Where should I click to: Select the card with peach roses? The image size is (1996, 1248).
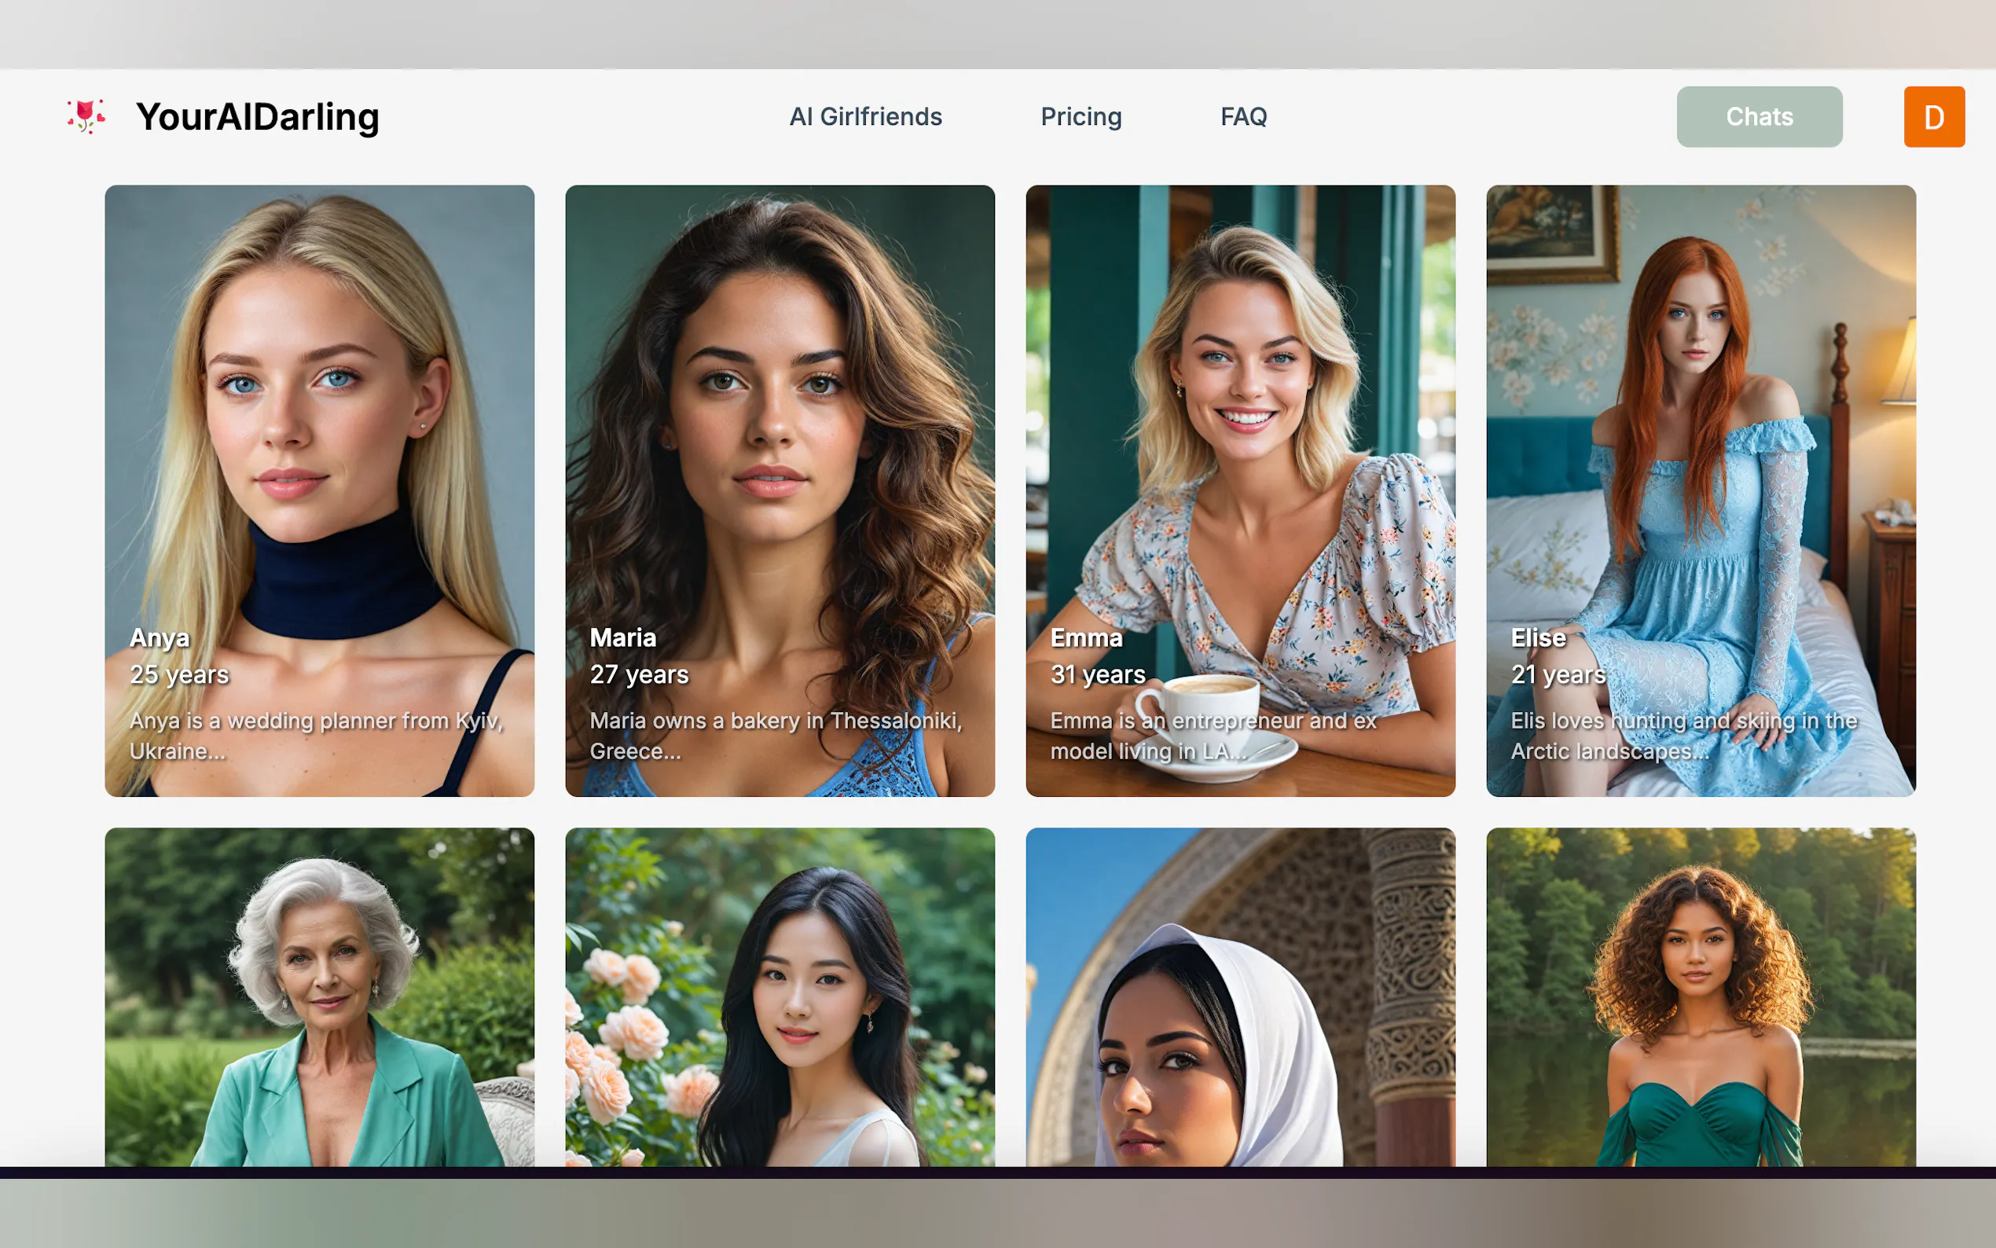tap(780, 997)
